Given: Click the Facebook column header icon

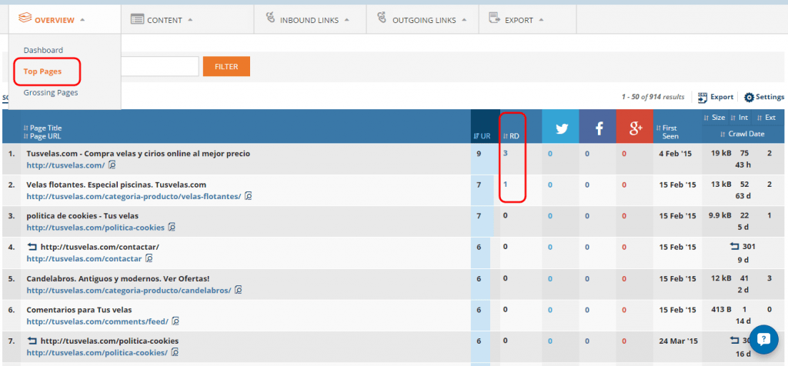Looking at the screenshot, I should pyautogui.click(x=598, y=128).
